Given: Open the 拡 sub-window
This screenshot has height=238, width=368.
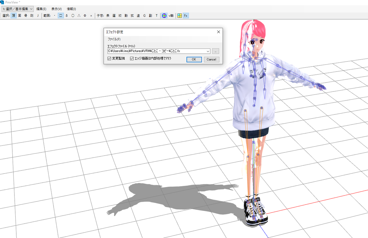Looking at the screenshot, I should tap(132, 15).
